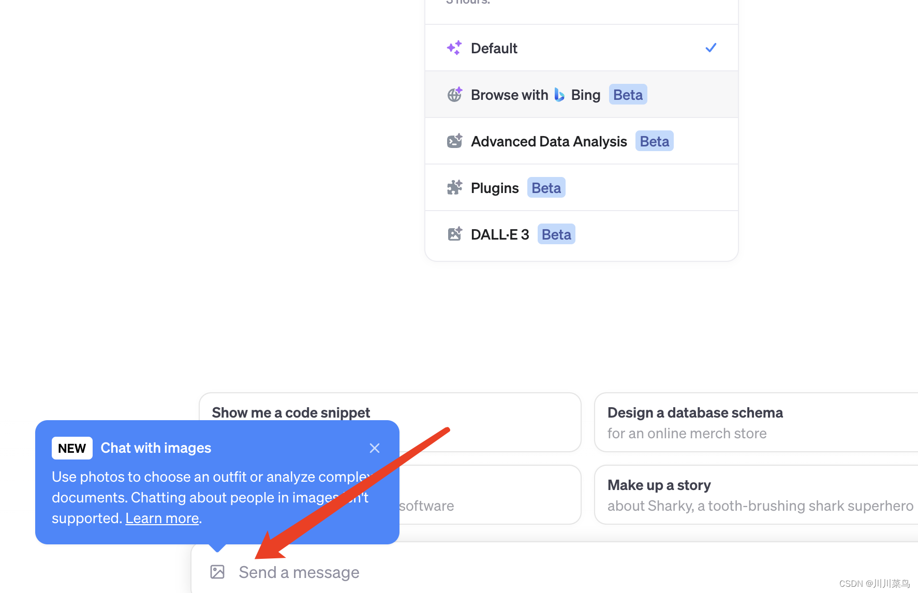The height and width of the screenshot is (593, 918).
Task: Click the image upload icon
Action: (x=217, y=572)
